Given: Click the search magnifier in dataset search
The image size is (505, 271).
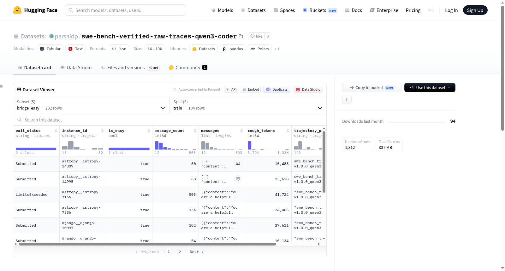Looking at the screenshot, I should click(20, 120).
